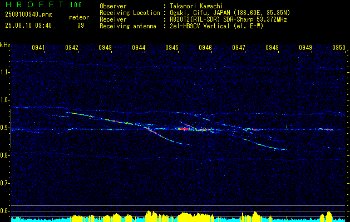This screenshot has height=222, width=350.
Task: Click location Ogaki, Gifu, JAPAN coordinates
Action: pyautogui.click(x=230, y=13)
